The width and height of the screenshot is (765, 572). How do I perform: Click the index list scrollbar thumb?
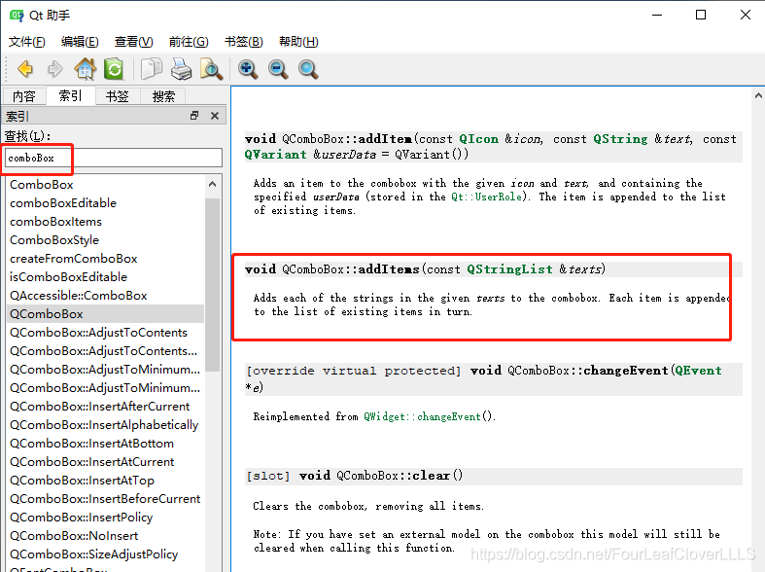pyautogui.click(x=212, y=284)
